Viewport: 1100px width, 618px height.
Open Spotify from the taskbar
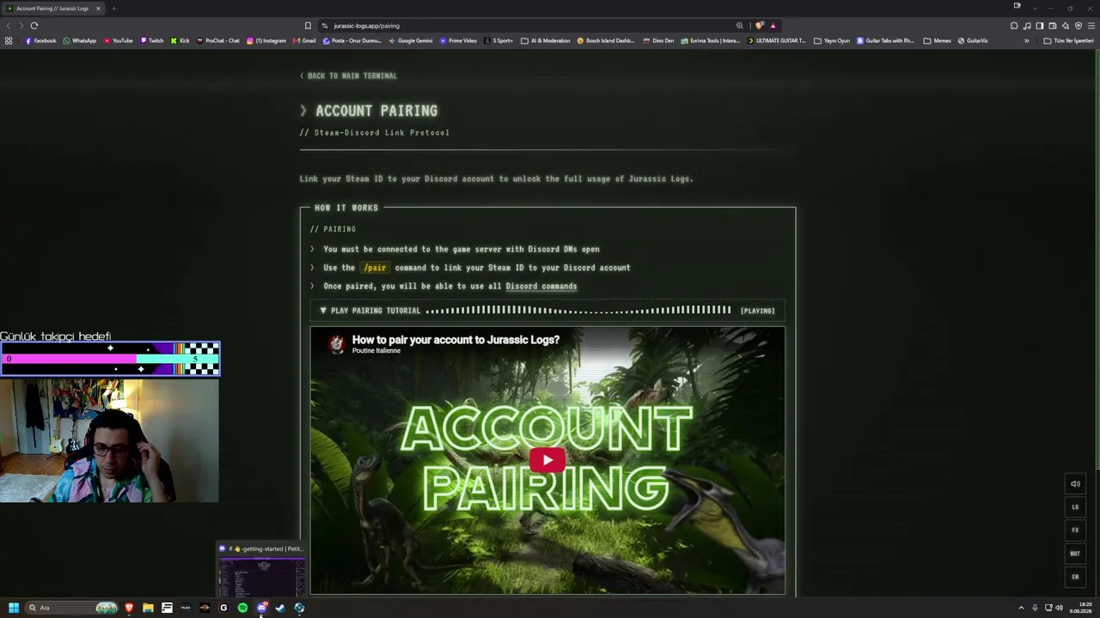pos(242,608)
